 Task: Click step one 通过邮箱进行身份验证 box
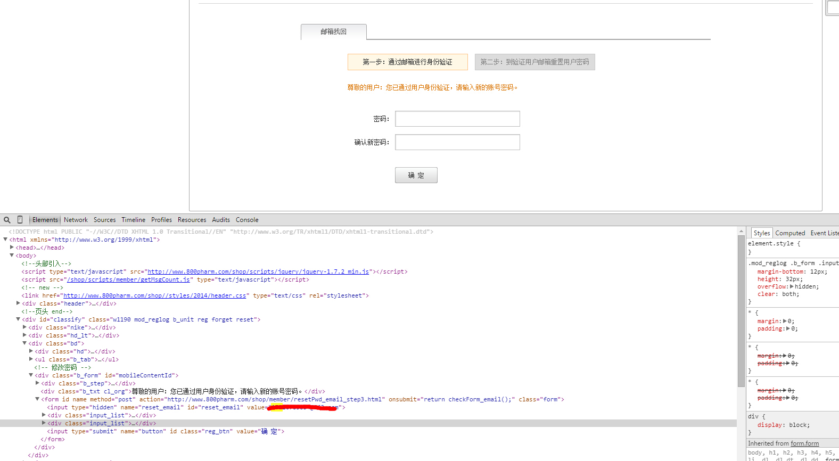pyautogui.click(x=408, y=62)
